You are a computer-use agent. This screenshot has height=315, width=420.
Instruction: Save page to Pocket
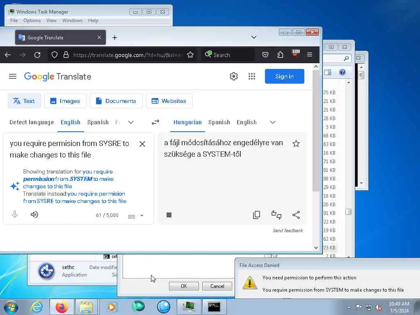(265, 55)
